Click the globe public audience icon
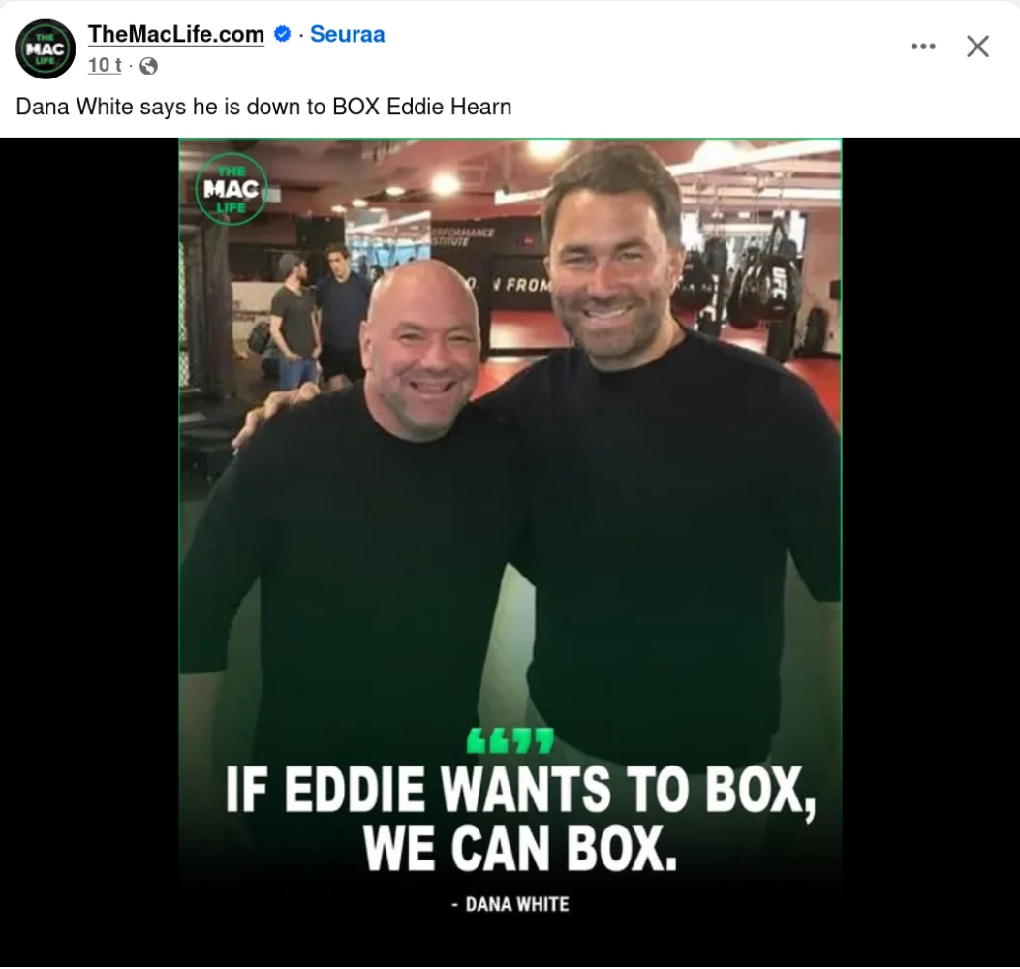The width and height of the screenshot is (1020, 969). (x=148, y=66)
